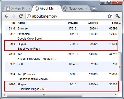This screenshot has height=99, width=124.
Task: Click Browser private memory 47616k
Action: coord(73,28)
